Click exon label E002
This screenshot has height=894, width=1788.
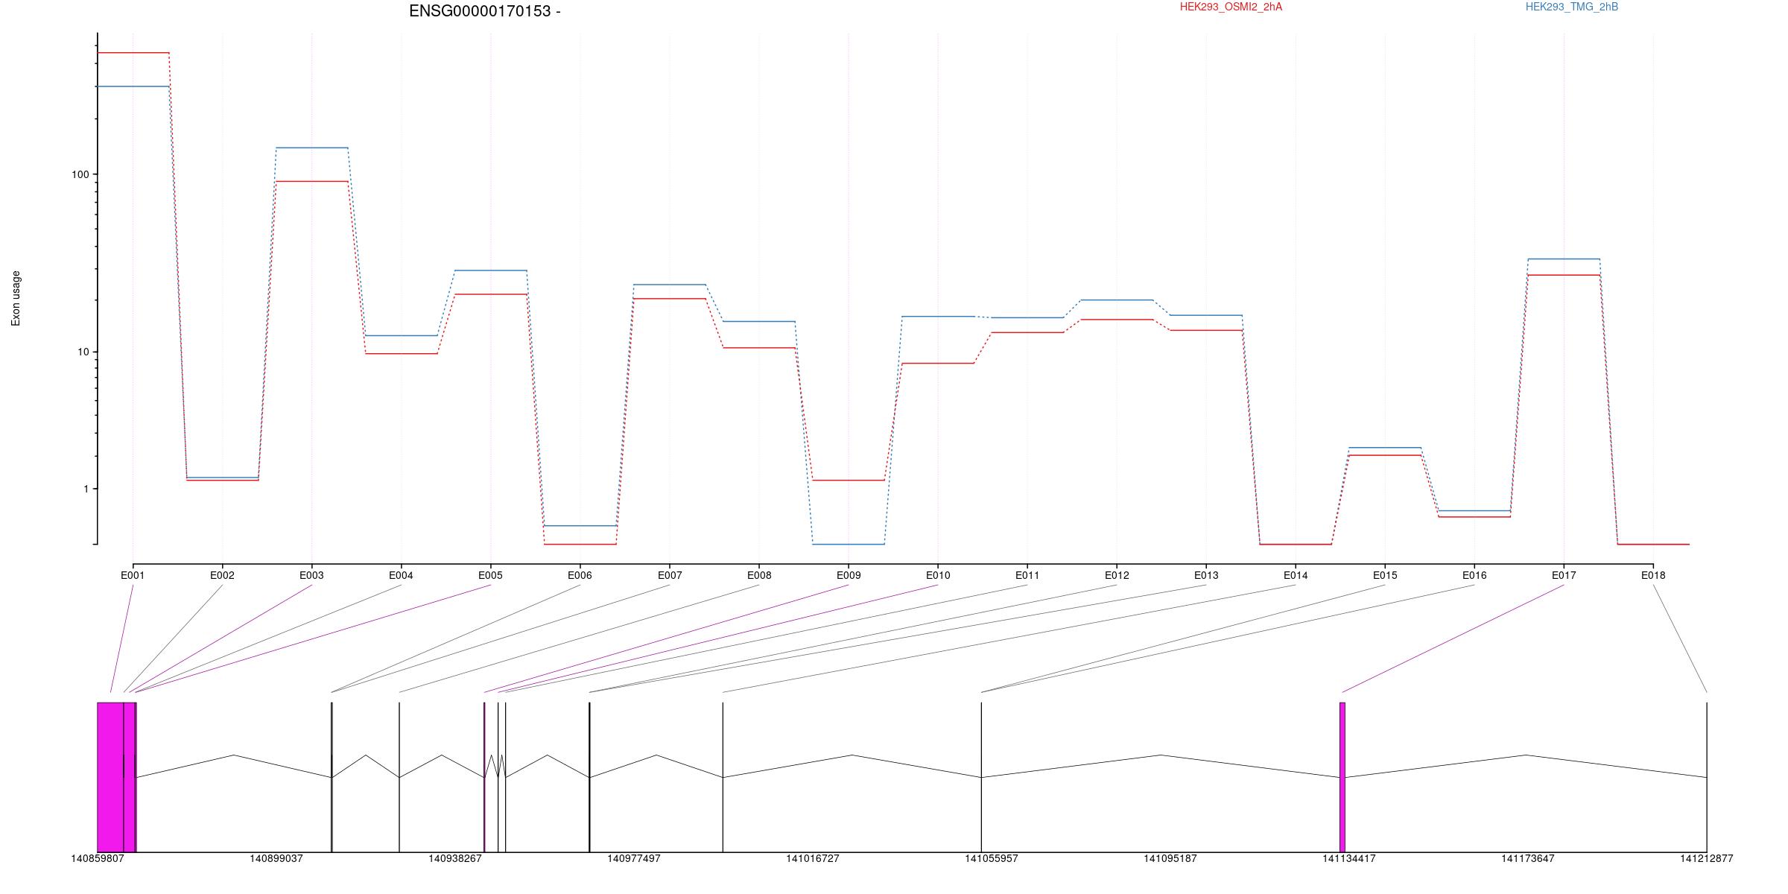pos(222,575)
